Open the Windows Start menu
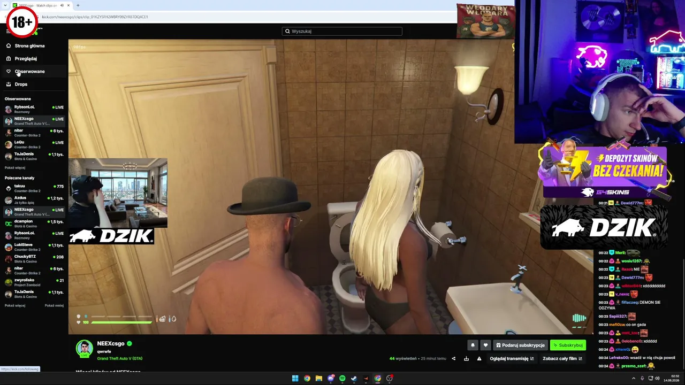Viewport: 685px width, 385px height. [x=295, y=379]
